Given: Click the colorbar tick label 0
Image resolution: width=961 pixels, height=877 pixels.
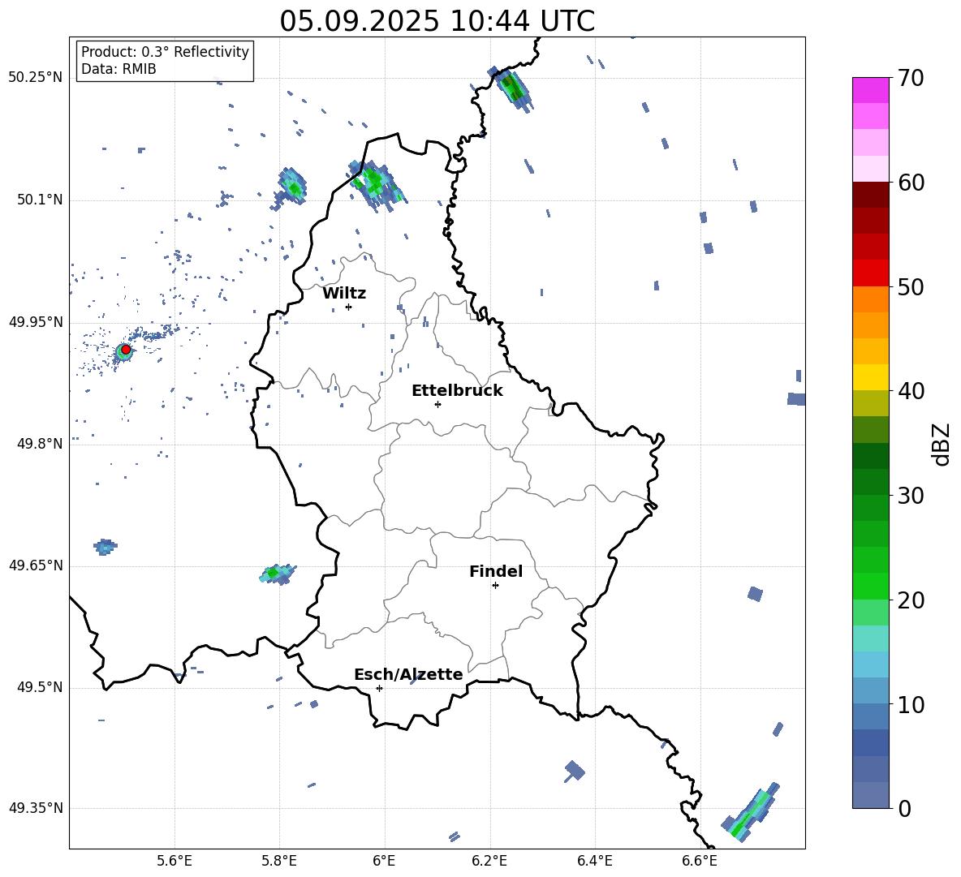Looking at the screenshot, I should click(904, 808).
